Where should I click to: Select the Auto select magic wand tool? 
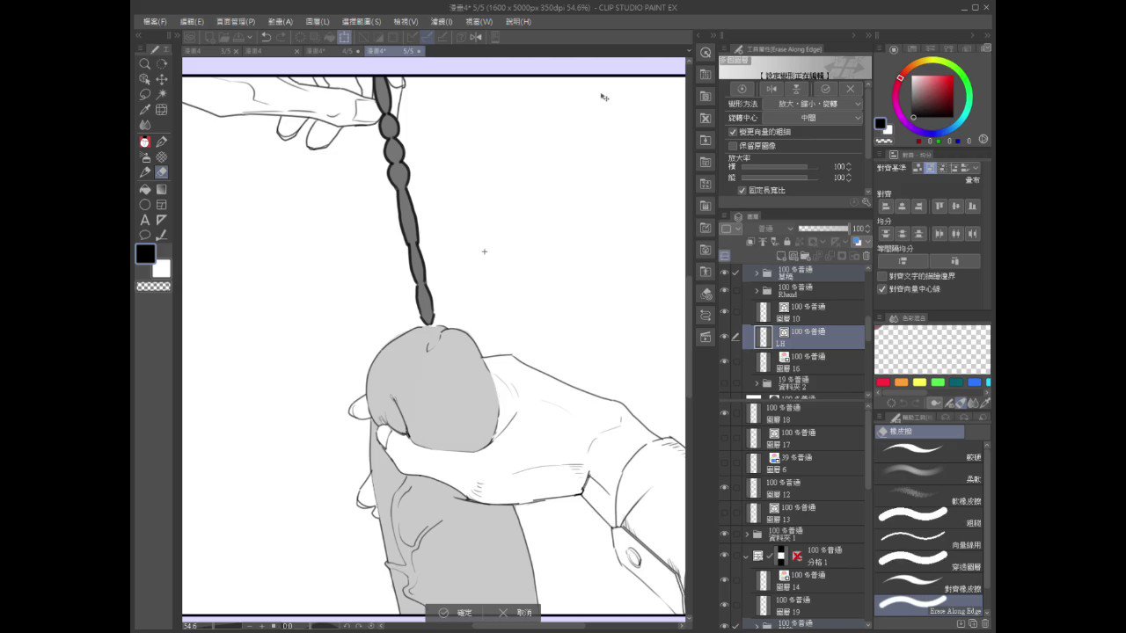tap(162, 94)
